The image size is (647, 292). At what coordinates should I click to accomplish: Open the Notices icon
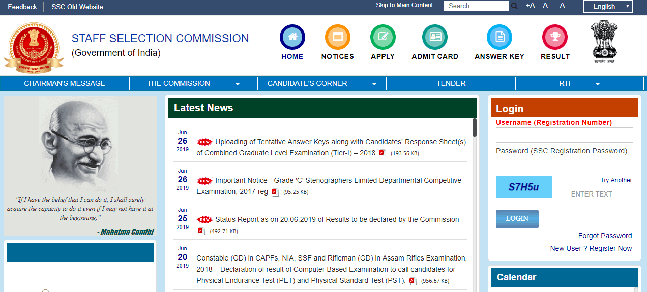click(x=337, y=37)
